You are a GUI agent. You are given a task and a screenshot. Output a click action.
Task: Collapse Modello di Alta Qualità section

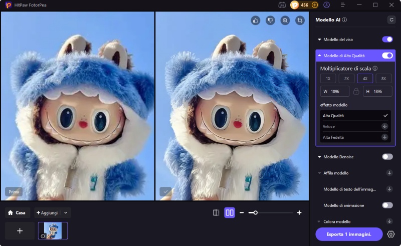[319, 56]
